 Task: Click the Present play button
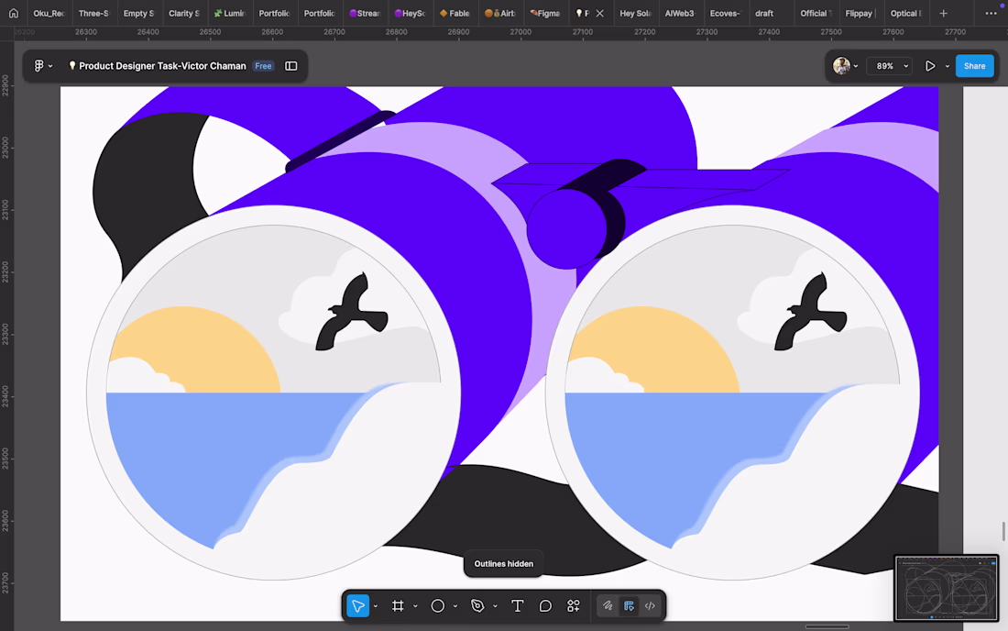click(x=930, y=66)
